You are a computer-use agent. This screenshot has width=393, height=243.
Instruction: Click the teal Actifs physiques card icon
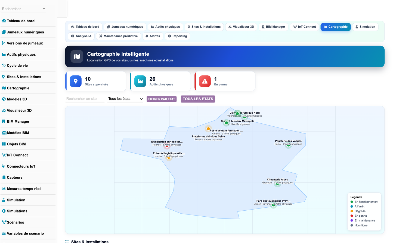point(140,81)
